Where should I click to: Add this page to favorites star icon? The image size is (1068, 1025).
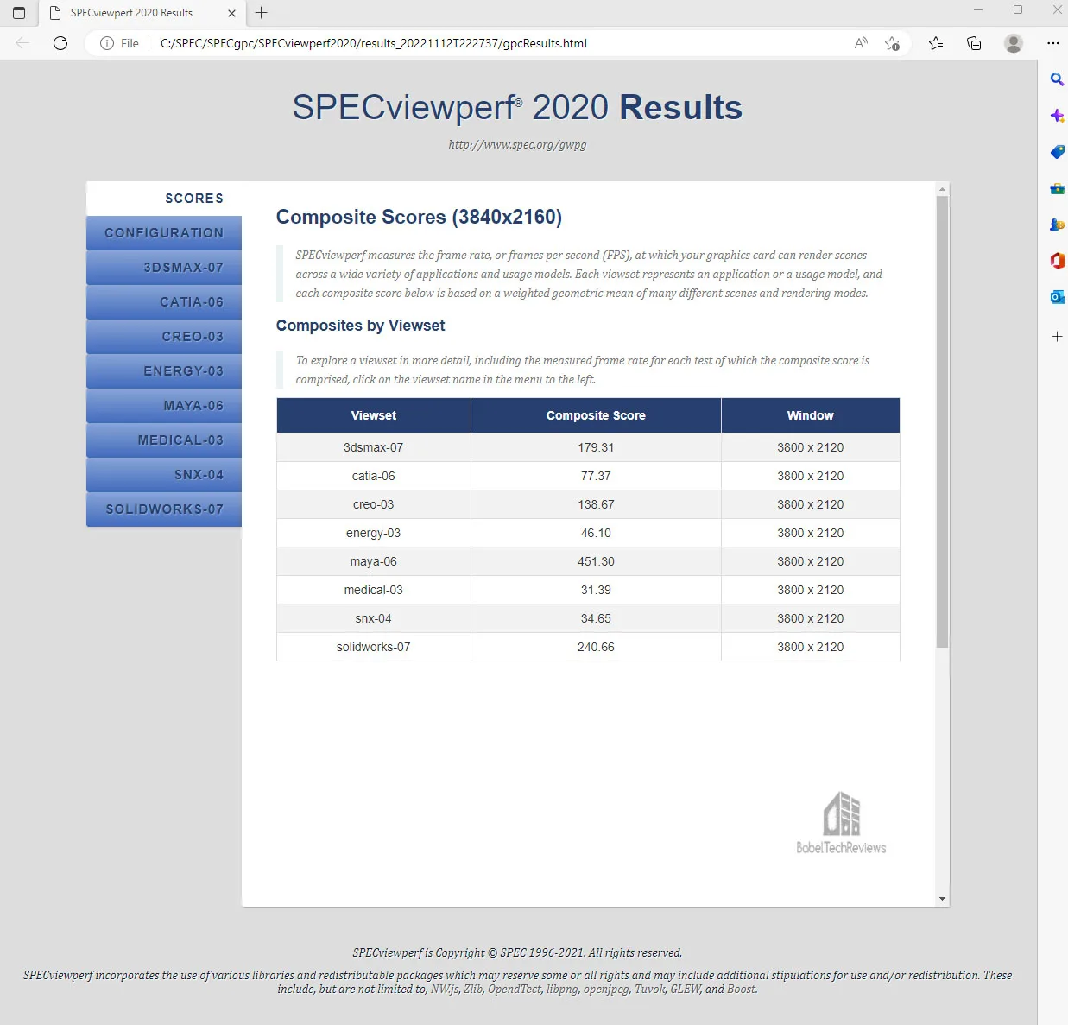(893, 43)
